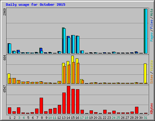Click green day 3 on the x-axis
The height and width of the screenshot is (121, 155).
point(19,118)
